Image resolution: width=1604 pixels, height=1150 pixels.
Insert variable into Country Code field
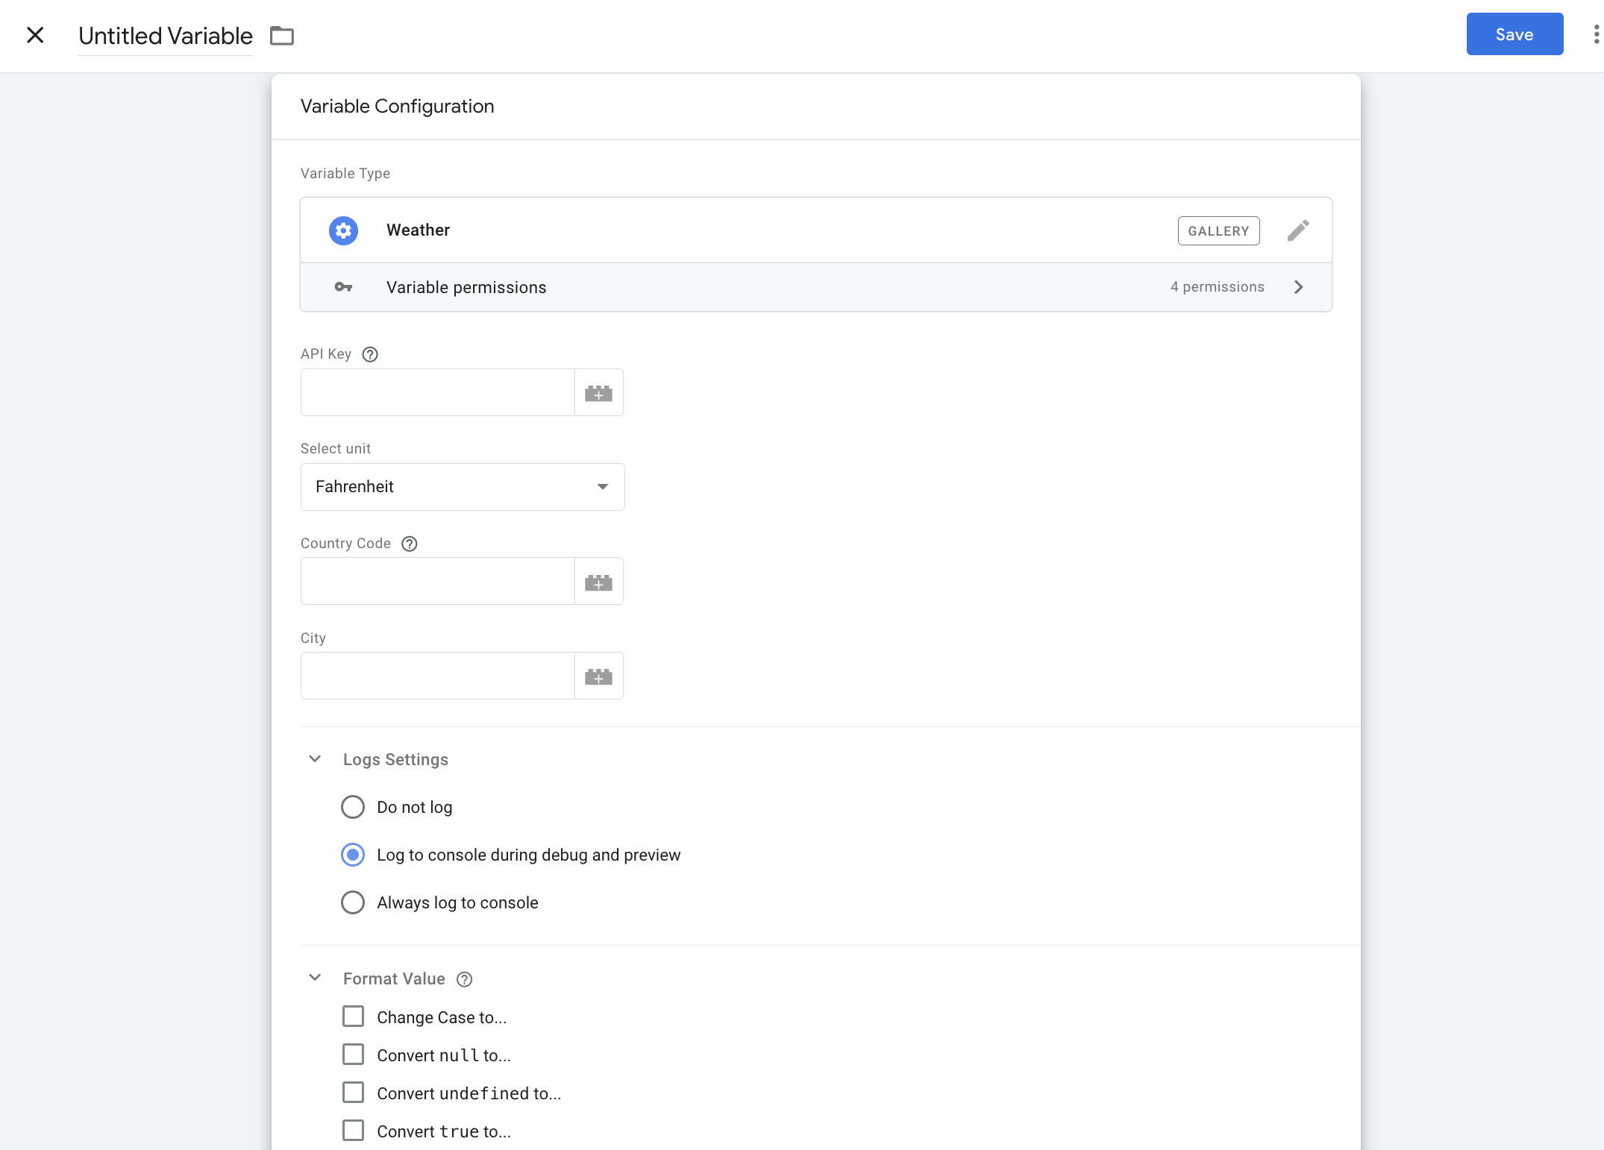point(599,581)
